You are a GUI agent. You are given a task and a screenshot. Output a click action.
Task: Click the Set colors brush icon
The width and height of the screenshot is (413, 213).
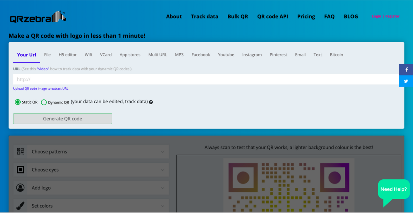click(x=20, y=206)
